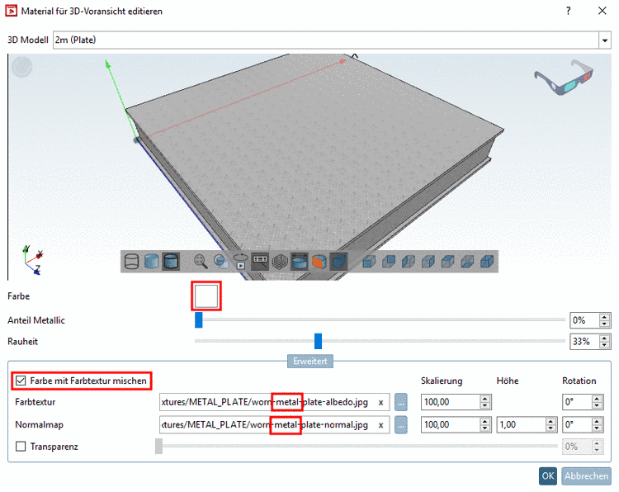Close the material editor dialog
Viewport: 619px width, 492px height.
point(602,11)
